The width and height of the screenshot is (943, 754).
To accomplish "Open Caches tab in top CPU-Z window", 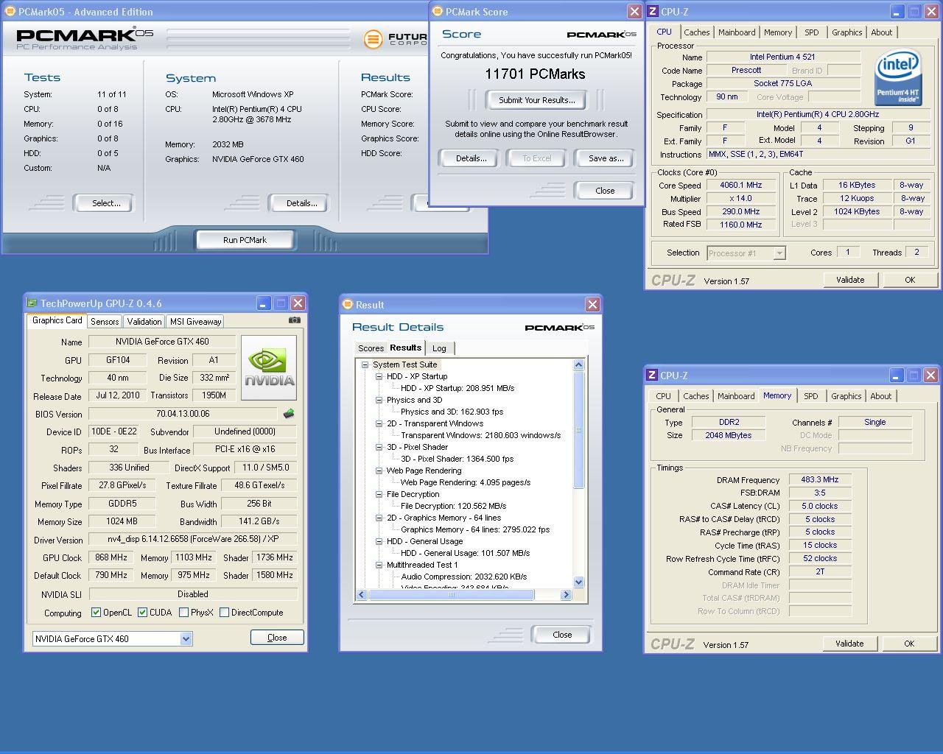I will point(696,32).
